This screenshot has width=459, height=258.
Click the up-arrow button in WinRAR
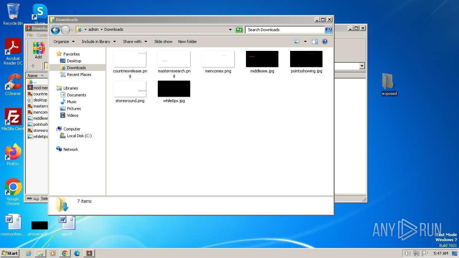click(x=33, y=66)
